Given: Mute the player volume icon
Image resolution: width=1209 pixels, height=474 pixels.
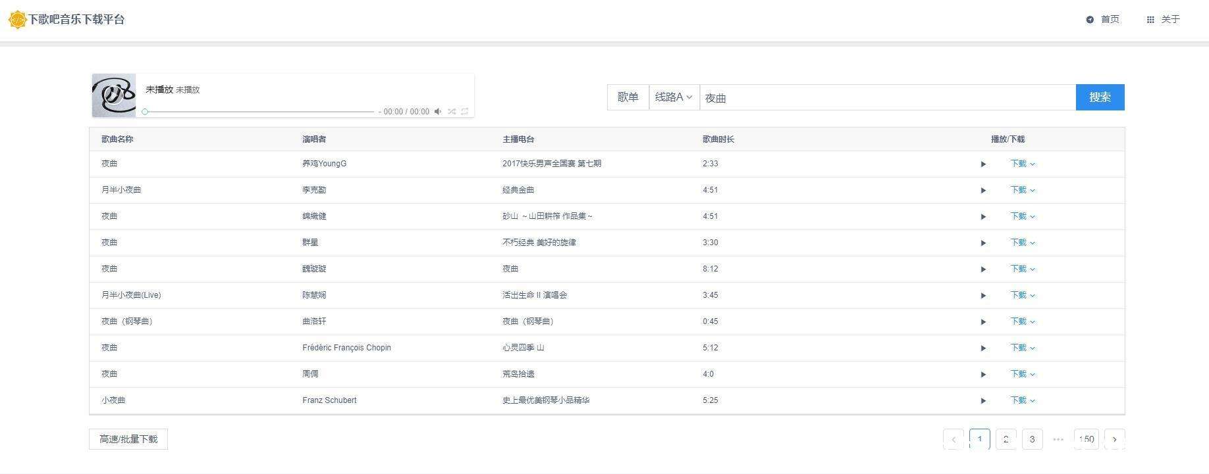Looking at the screenshot, I should point(438,112).
